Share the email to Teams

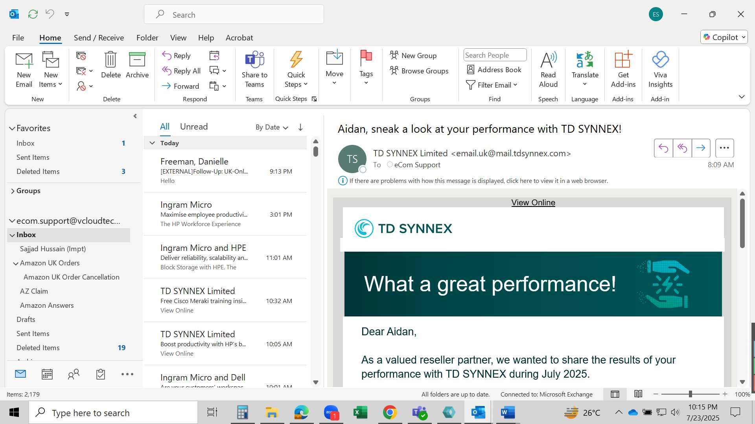coord(254,70)
